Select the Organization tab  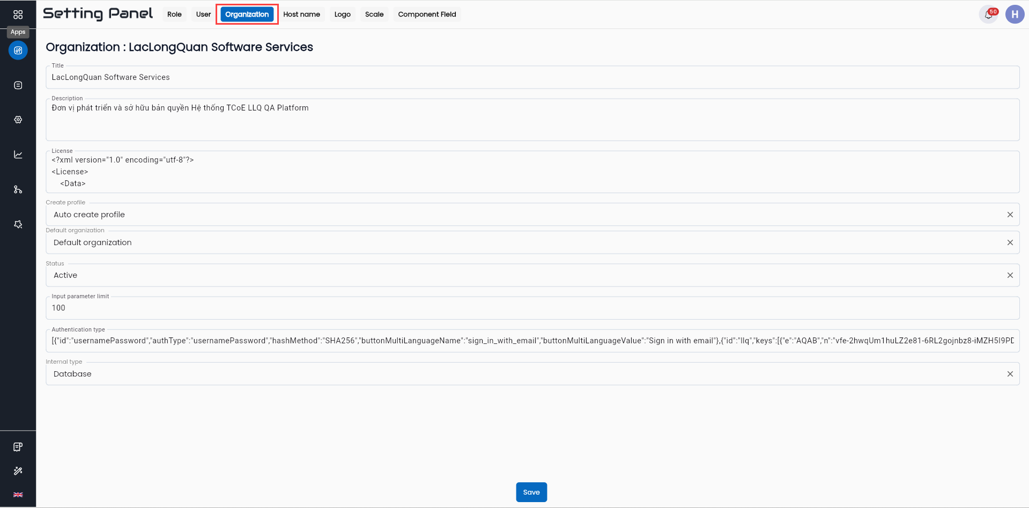247,14
